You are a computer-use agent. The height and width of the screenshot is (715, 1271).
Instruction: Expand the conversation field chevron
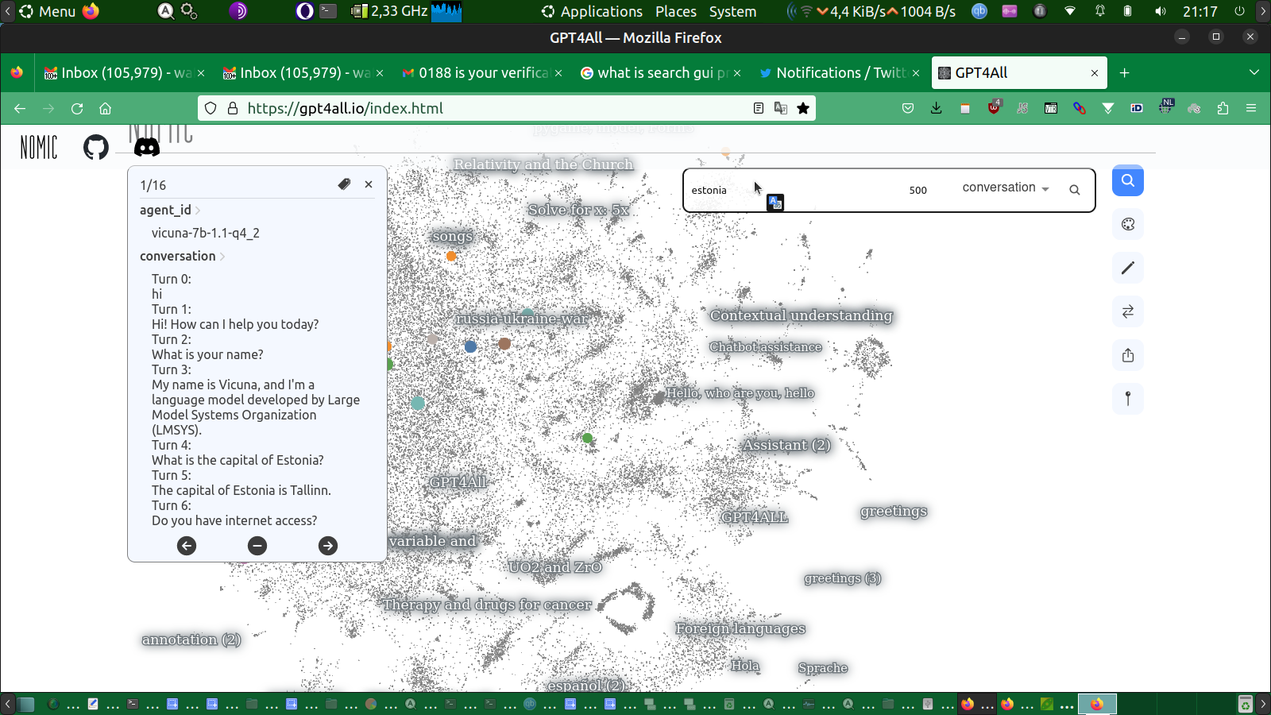[222, 257]
